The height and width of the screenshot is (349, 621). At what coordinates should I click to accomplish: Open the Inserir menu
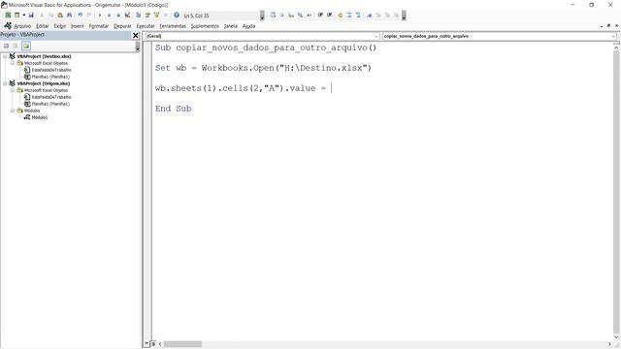pyautogui.click(x=78, y=26)
